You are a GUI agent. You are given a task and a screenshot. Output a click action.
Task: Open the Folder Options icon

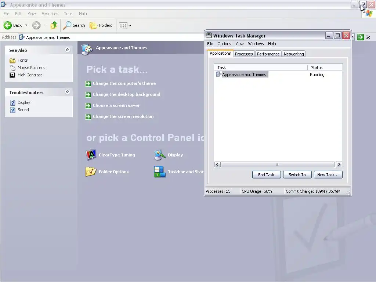(x=91, y=172)
